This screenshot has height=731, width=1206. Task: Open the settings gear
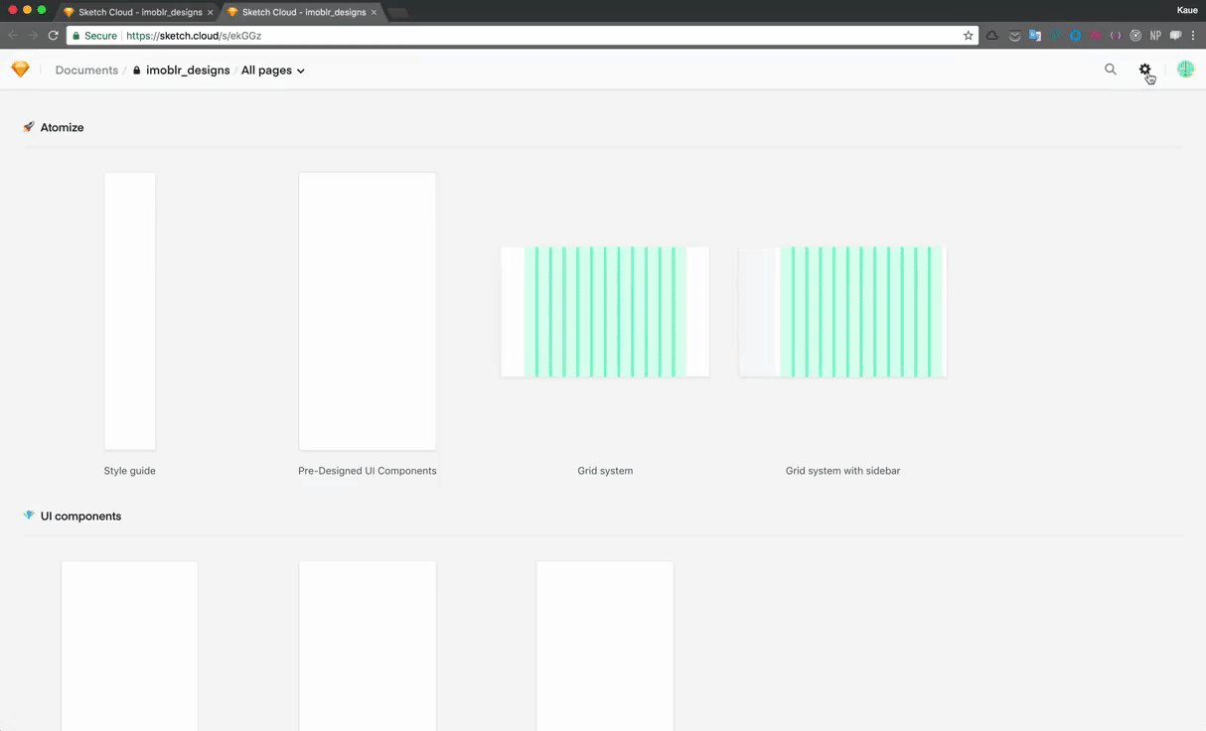click(1145, 70)
